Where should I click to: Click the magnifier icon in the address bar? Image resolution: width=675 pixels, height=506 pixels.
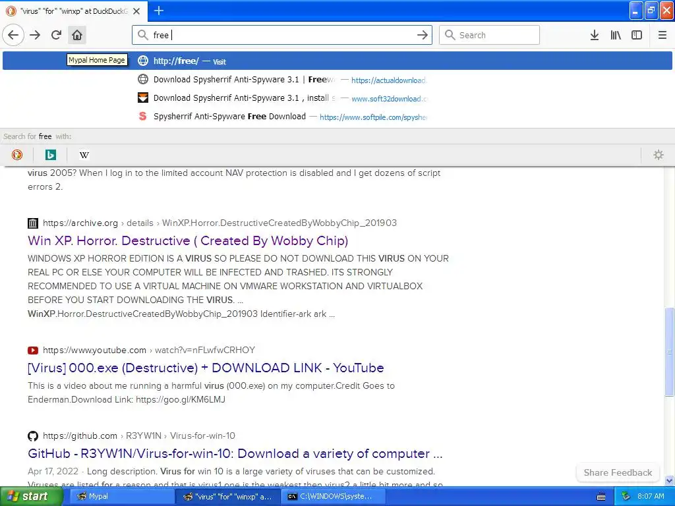[143, 35]
